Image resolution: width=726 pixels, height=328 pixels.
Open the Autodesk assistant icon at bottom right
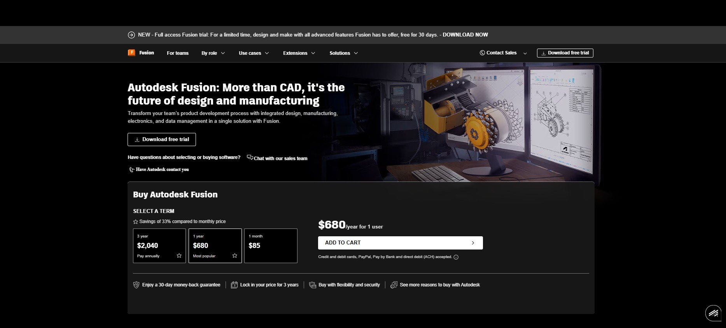tap(714, 313)
